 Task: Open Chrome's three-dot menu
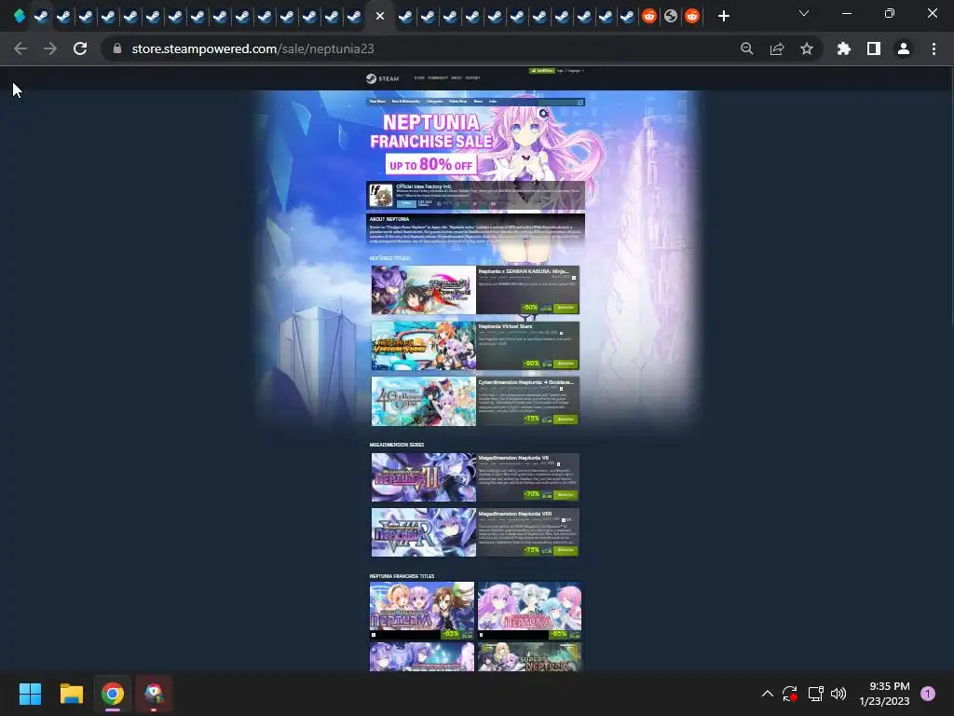pos(934,48)
